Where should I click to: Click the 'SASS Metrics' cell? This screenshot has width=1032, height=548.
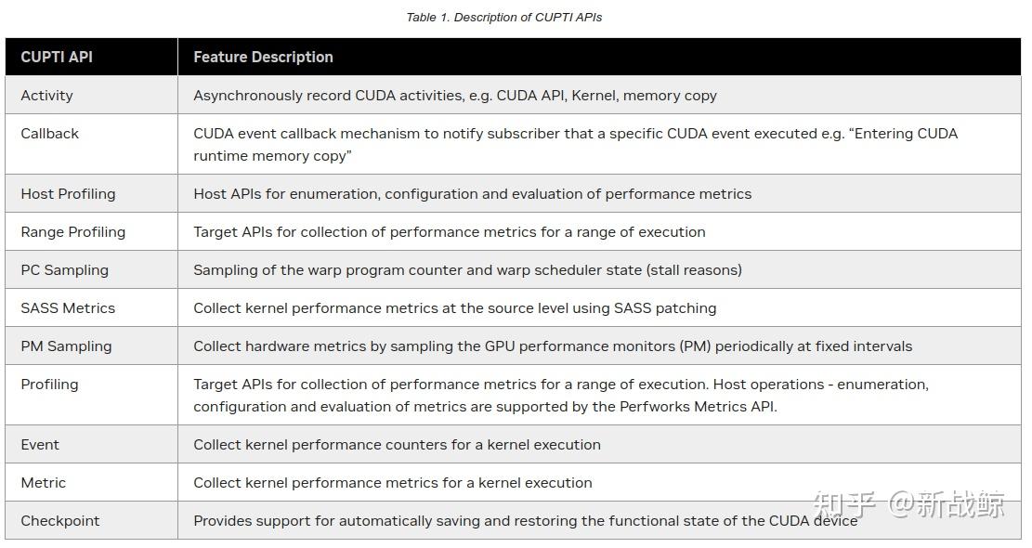pos(68,307)
